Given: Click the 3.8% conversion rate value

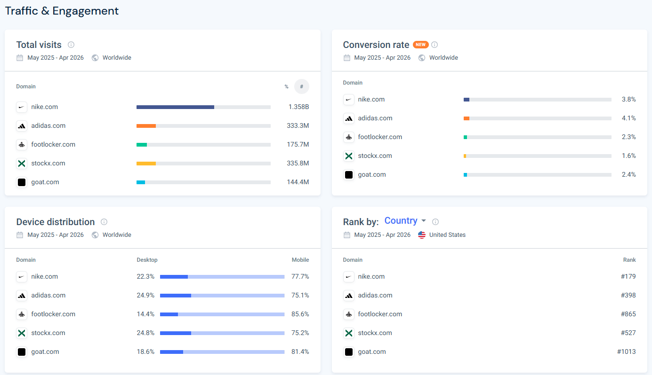Looking at the screenshot, I should pyautogui.click(x=629, y=100).
